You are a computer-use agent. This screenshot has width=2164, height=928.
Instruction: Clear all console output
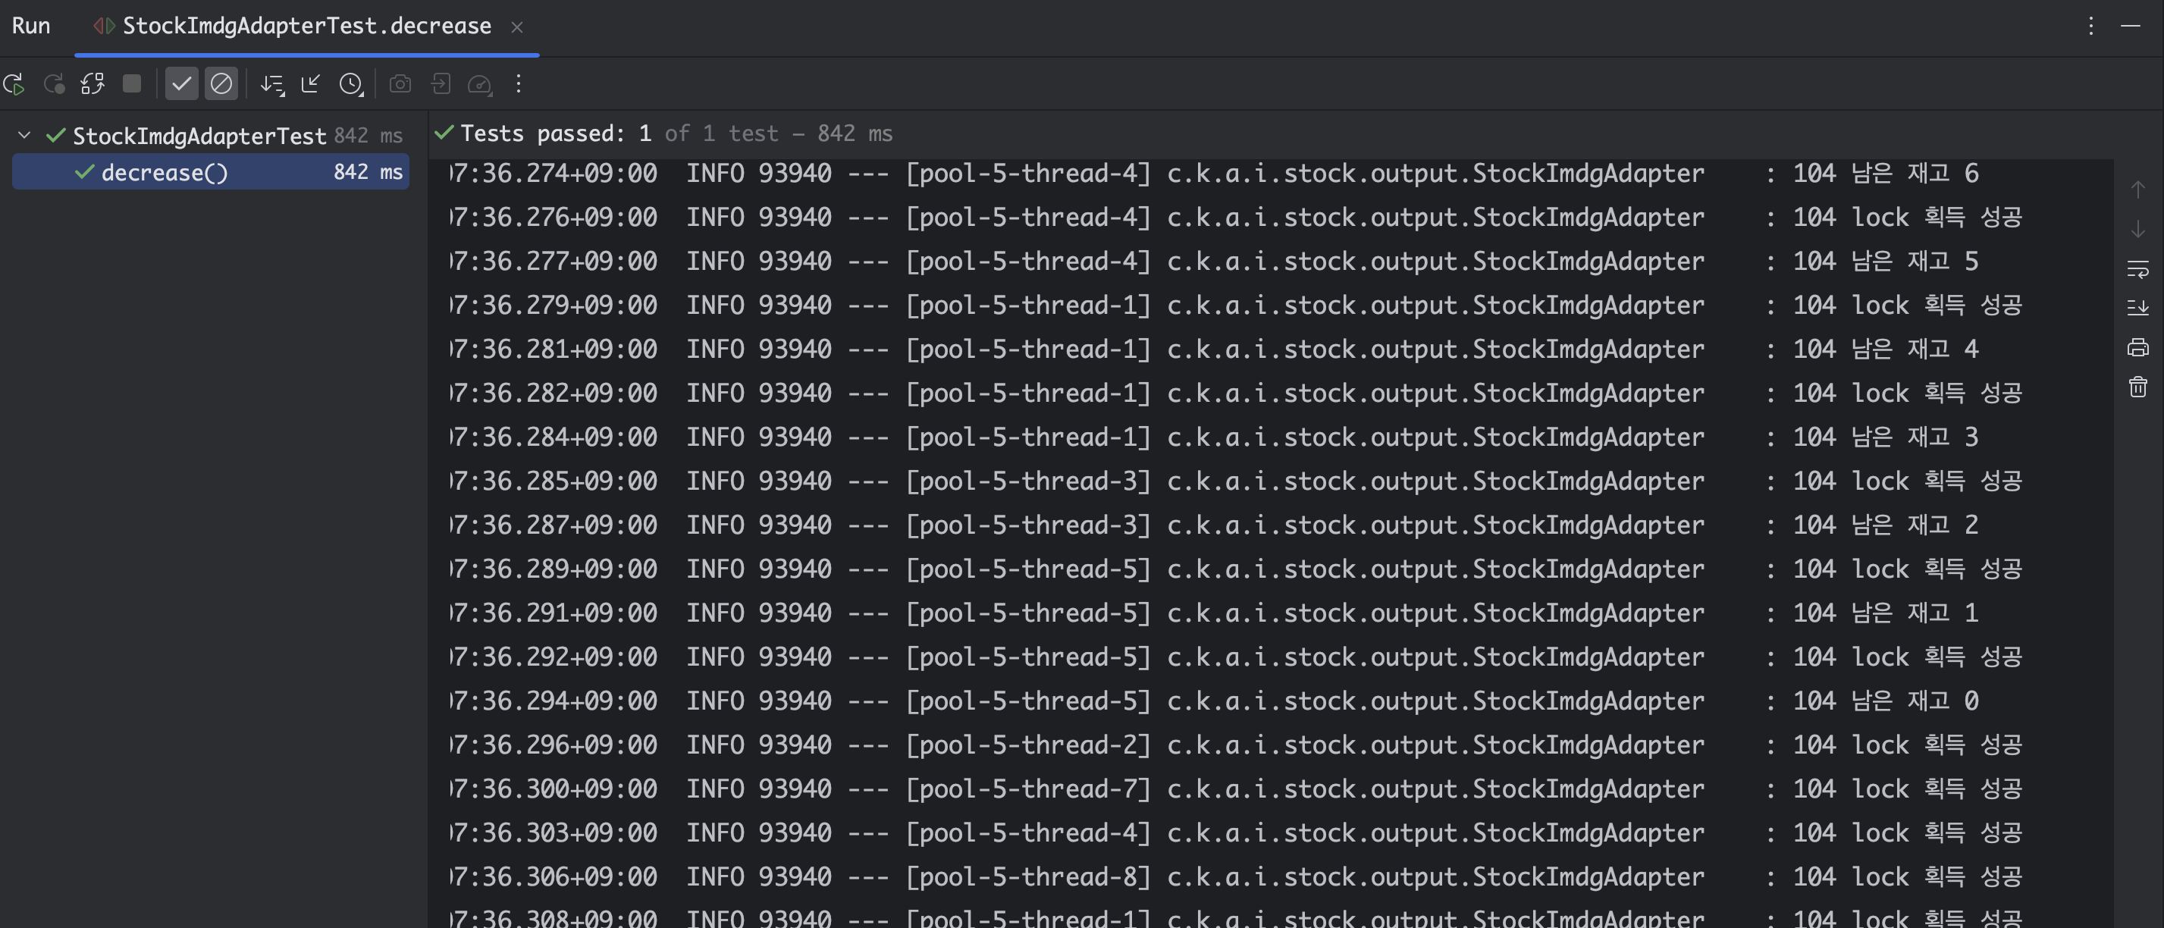[2137, 387]
